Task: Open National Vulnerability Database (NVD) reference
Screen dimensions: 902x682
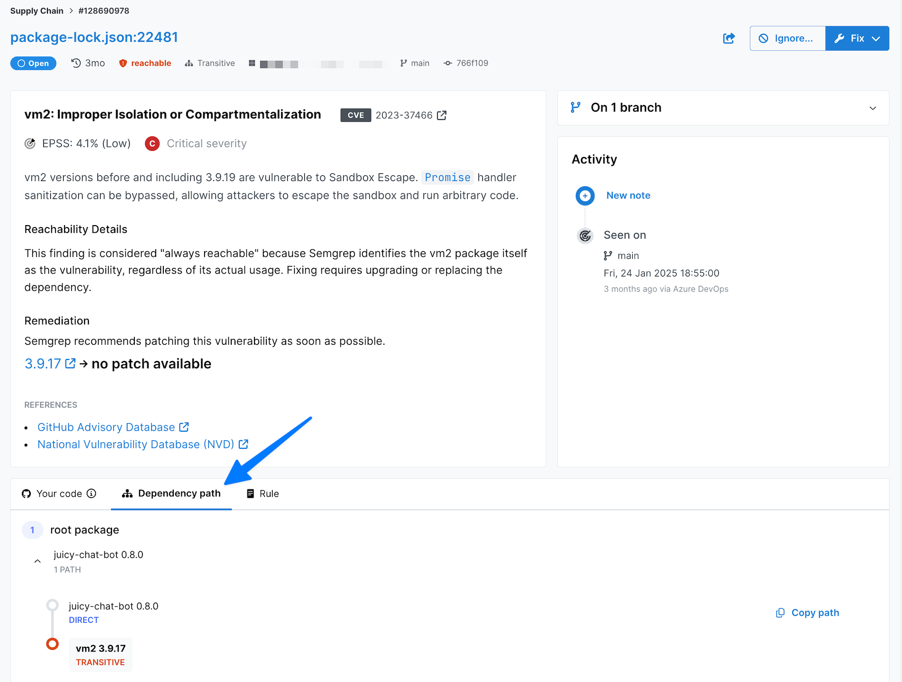Action: point(136,444)
